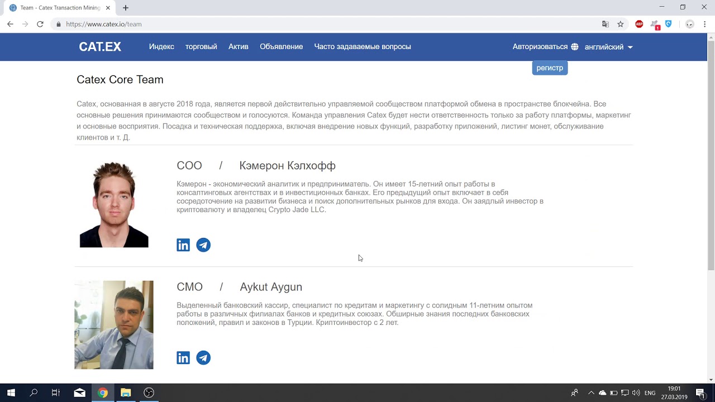
Task: Open the OBS Studio taskbar icon
Action: point(149,393)
